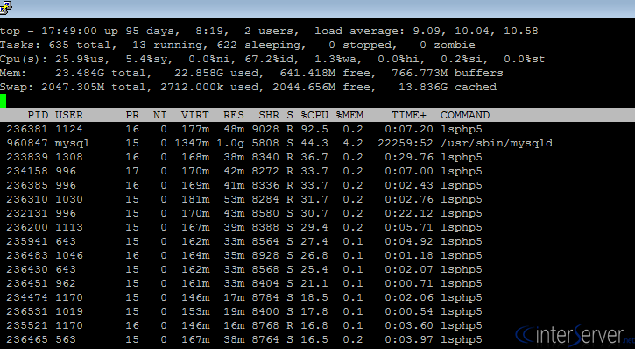
Task: Click PID 233839 in the list
Action: (x=27, y=157)
